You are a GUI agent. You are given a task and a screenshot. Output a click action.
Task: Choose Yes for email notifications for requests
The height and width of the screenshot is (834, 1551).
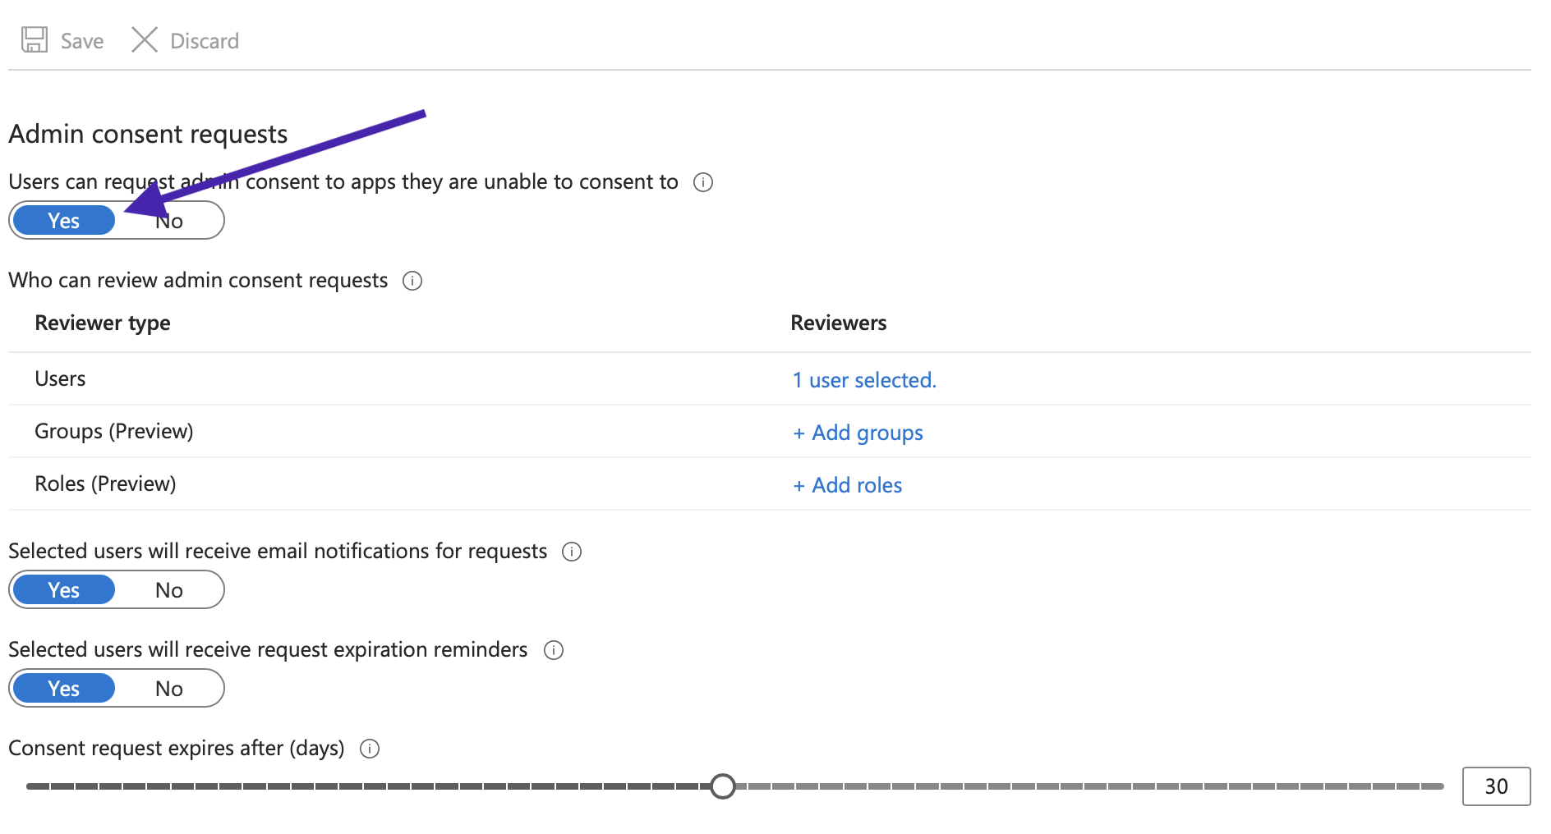[x=64, y=590]
